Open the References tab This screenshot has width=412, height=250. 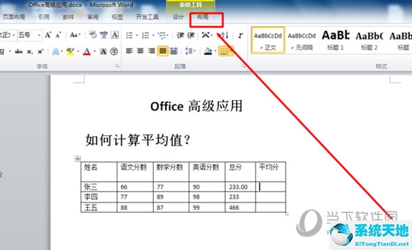[x=44, y=17]
